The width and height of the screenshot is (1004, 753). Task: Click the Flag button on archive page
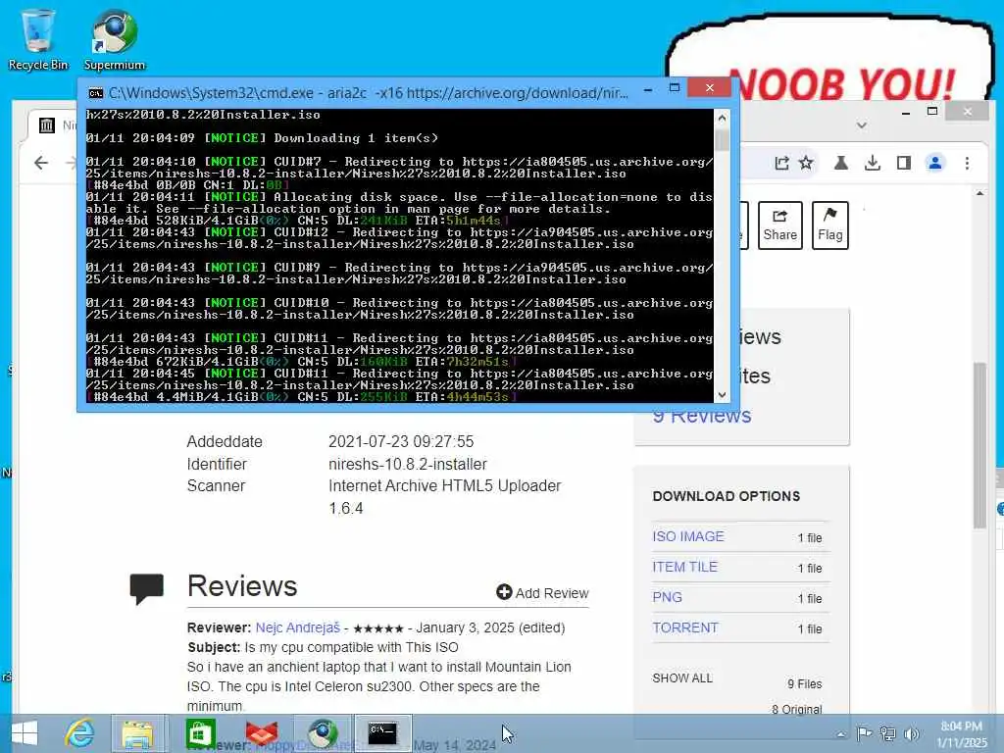[x=829, y=226]
